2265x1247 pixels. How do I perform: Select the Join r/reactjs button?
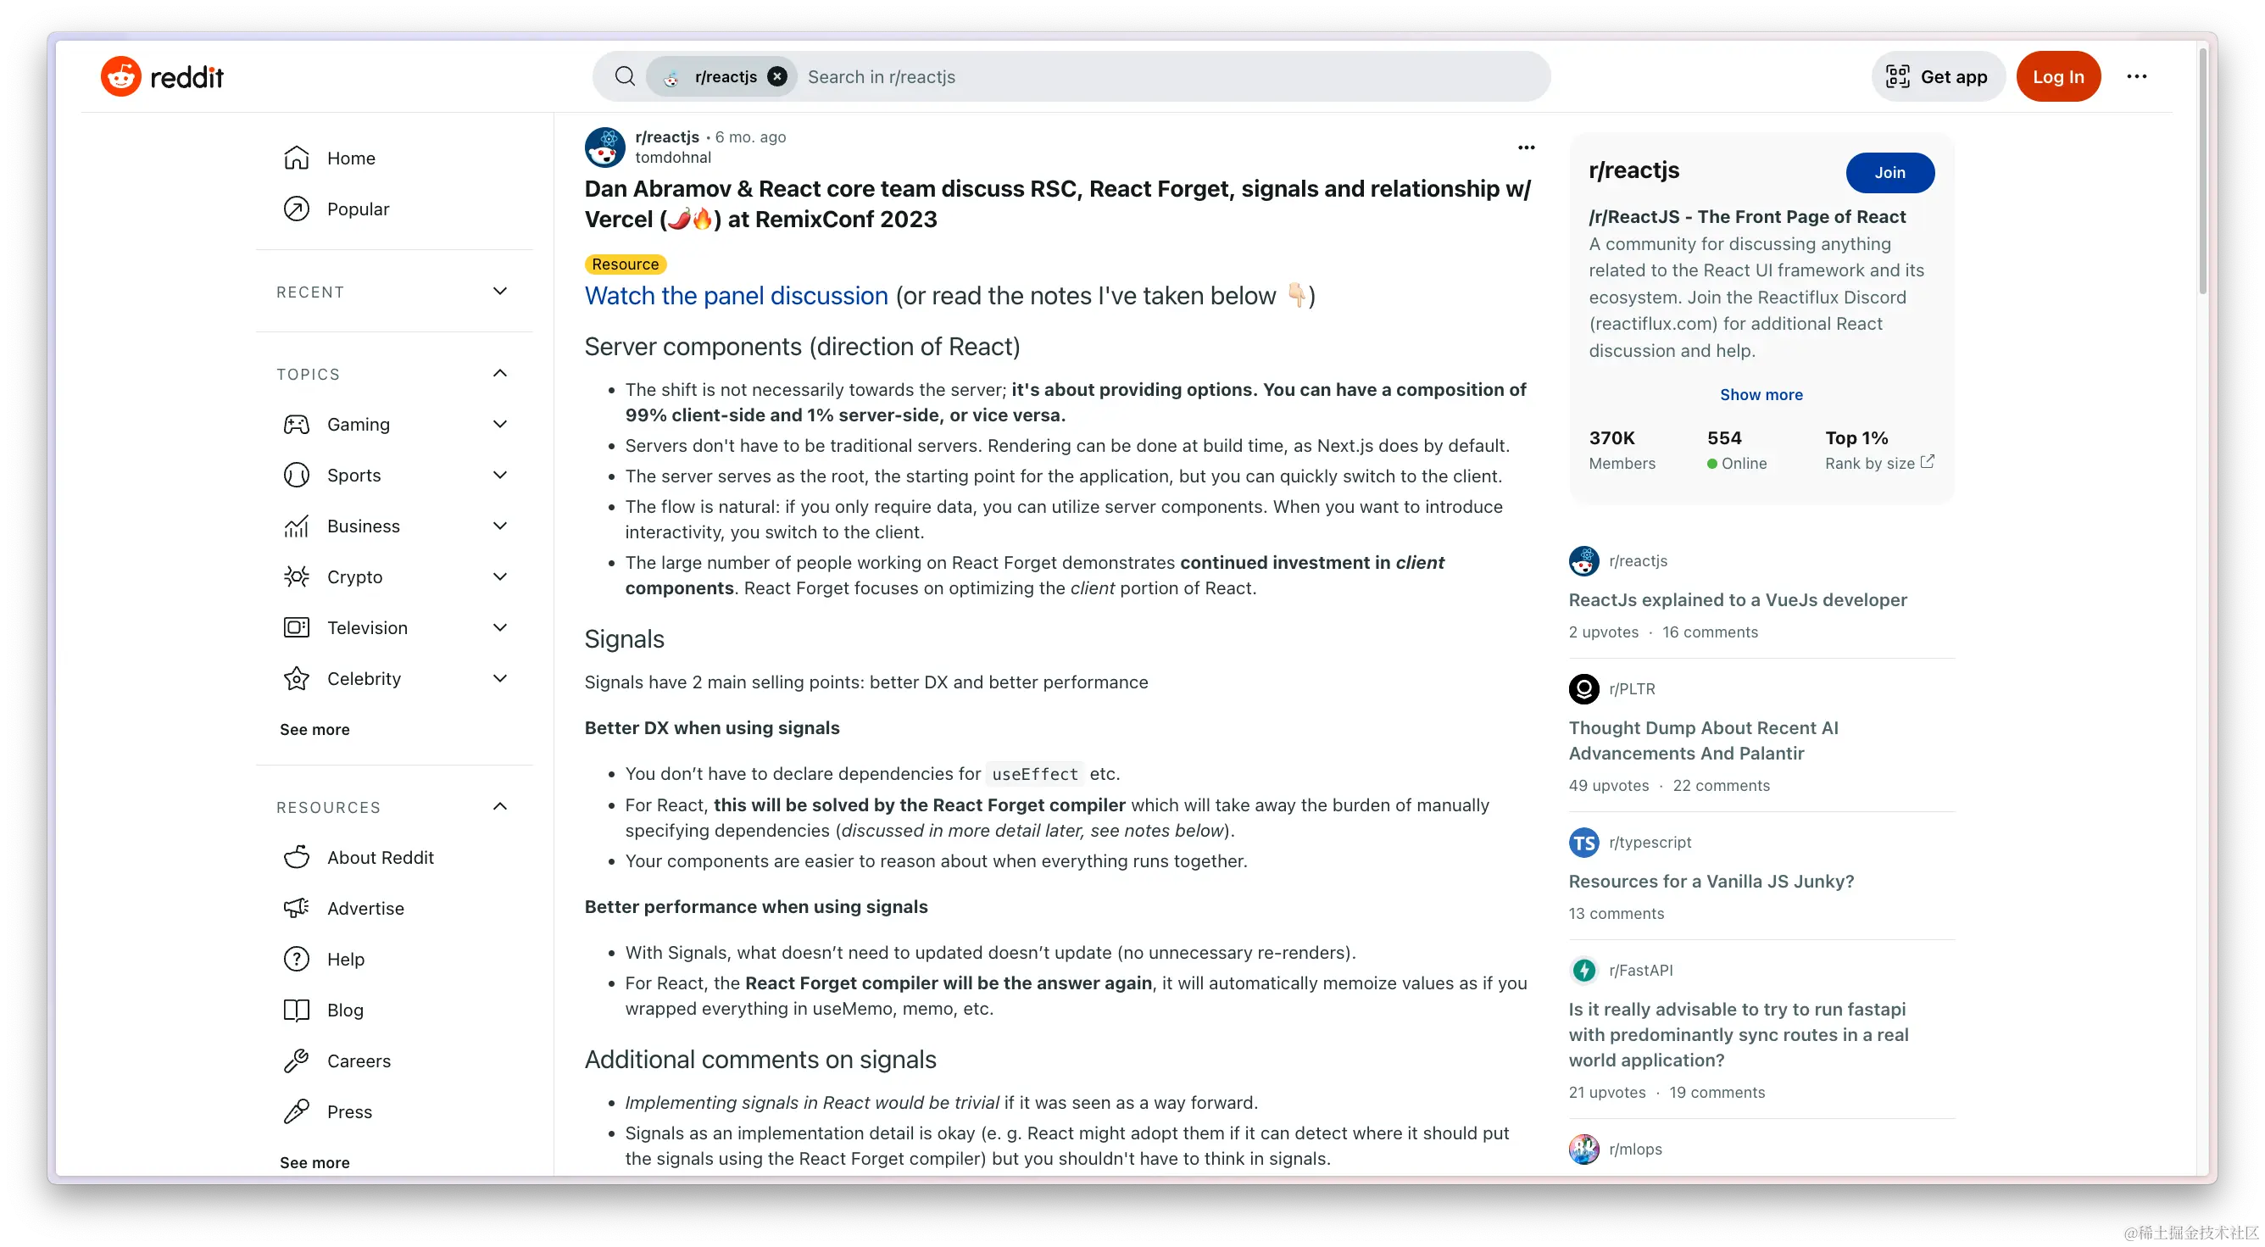(1890, 172)
